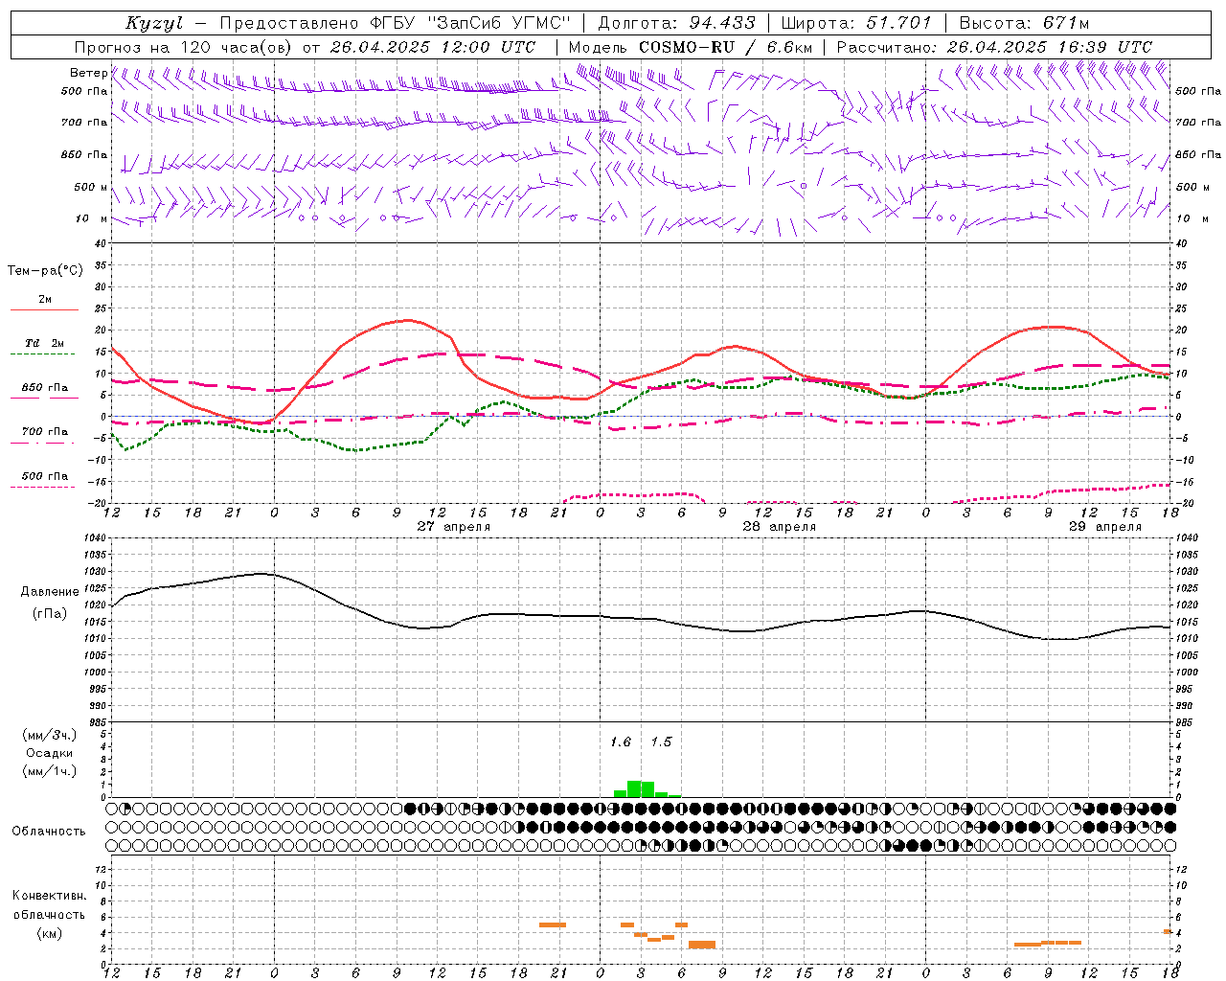Click the left 850 гПа wind level label
The image size is (1226, 981).
click(x=84, y=155)
